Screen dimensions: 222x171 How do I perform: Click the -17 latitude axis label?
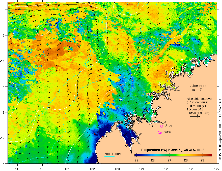[x=3, y=138]
